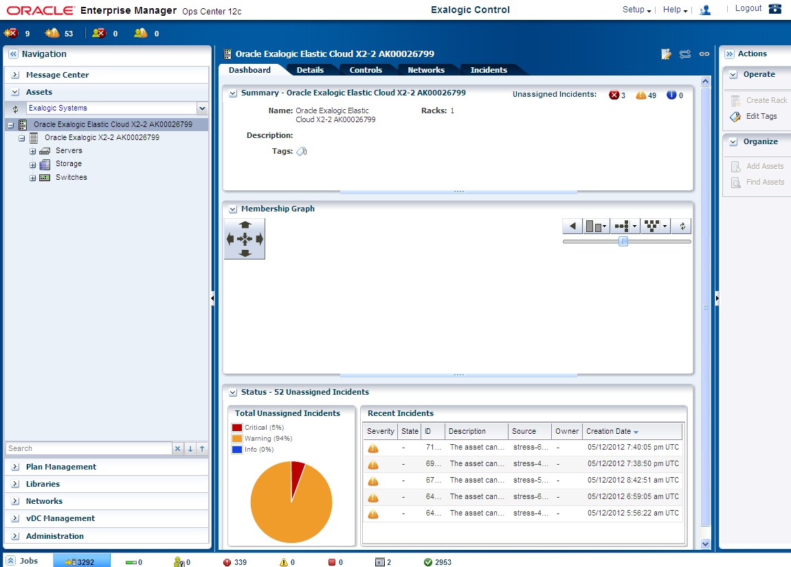This screenshot has height=567, width=791.
Task: Expand the vDC Management section
Action: (x=16, y=519)
